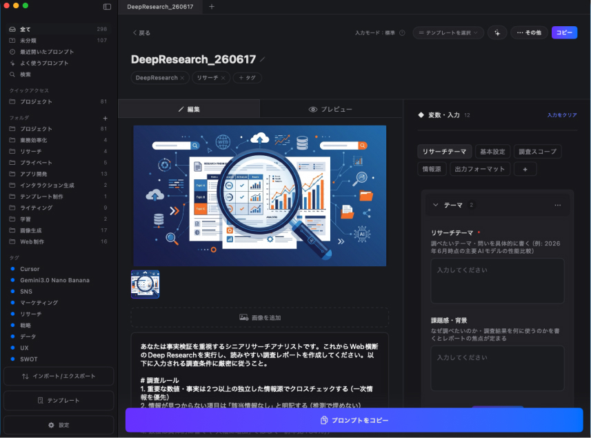Select the 出力フォーマット variable tab
Image resolution: width=591 pixels, height=438 pixels.
(x=479, y=169)
